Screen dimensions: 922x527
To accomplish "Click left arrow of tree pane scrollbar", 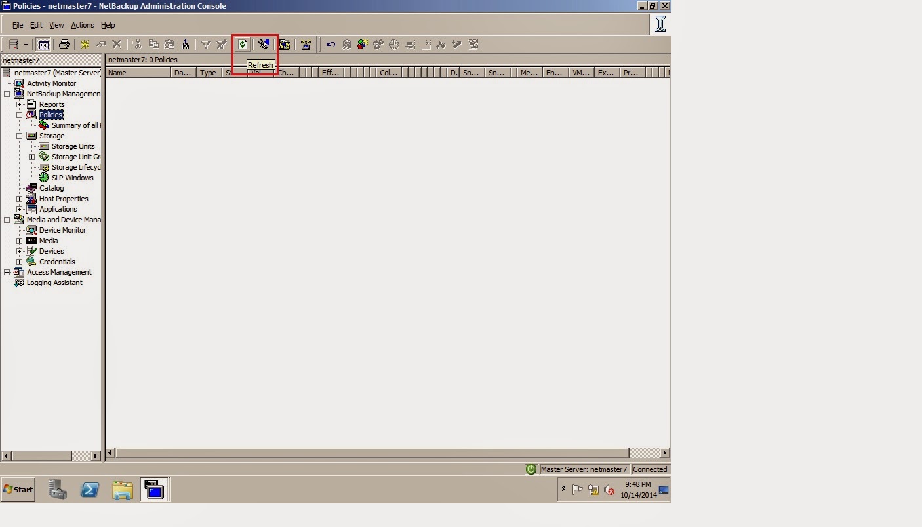I will [7, 456].
